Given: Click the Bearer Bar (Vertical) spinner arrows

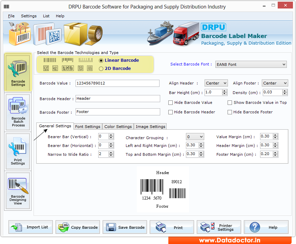Looking at the screenshot, I should (x=111, y=136).
